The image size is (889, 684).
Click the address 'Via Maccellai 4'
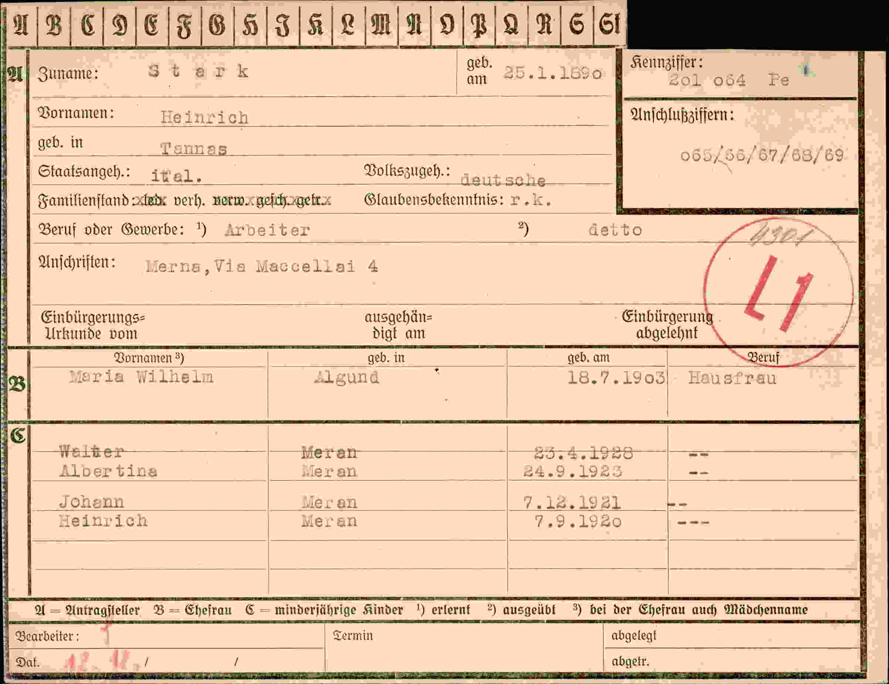point(296,266)
